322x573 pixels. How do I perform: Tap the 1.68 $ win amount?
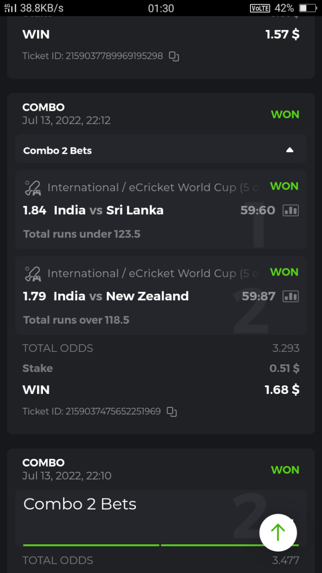282,390
